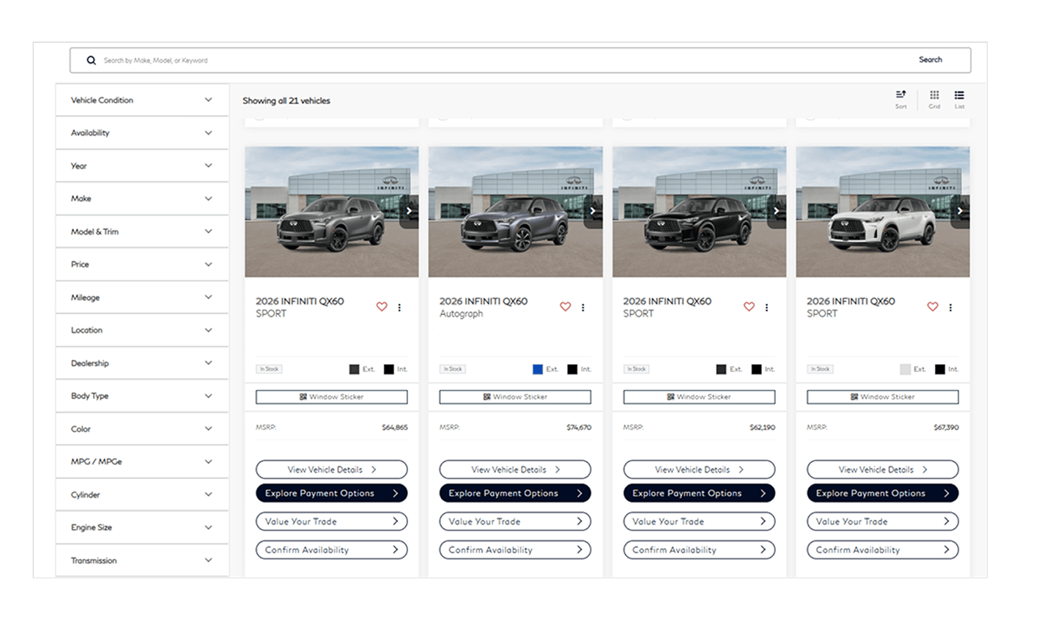The image size is (1055, 619).
Task: Explore Payment Options for $64,865 QX60
Action: pyautogui.click(x=332, y=493)
